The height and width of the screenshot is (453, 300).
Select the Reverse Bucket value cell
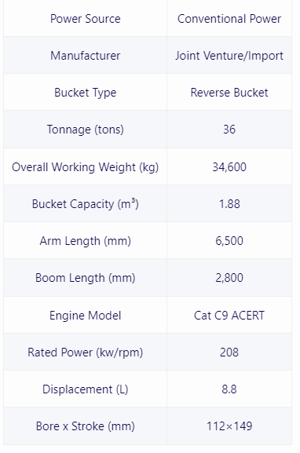pyautogui.click(x=229, y=93)
